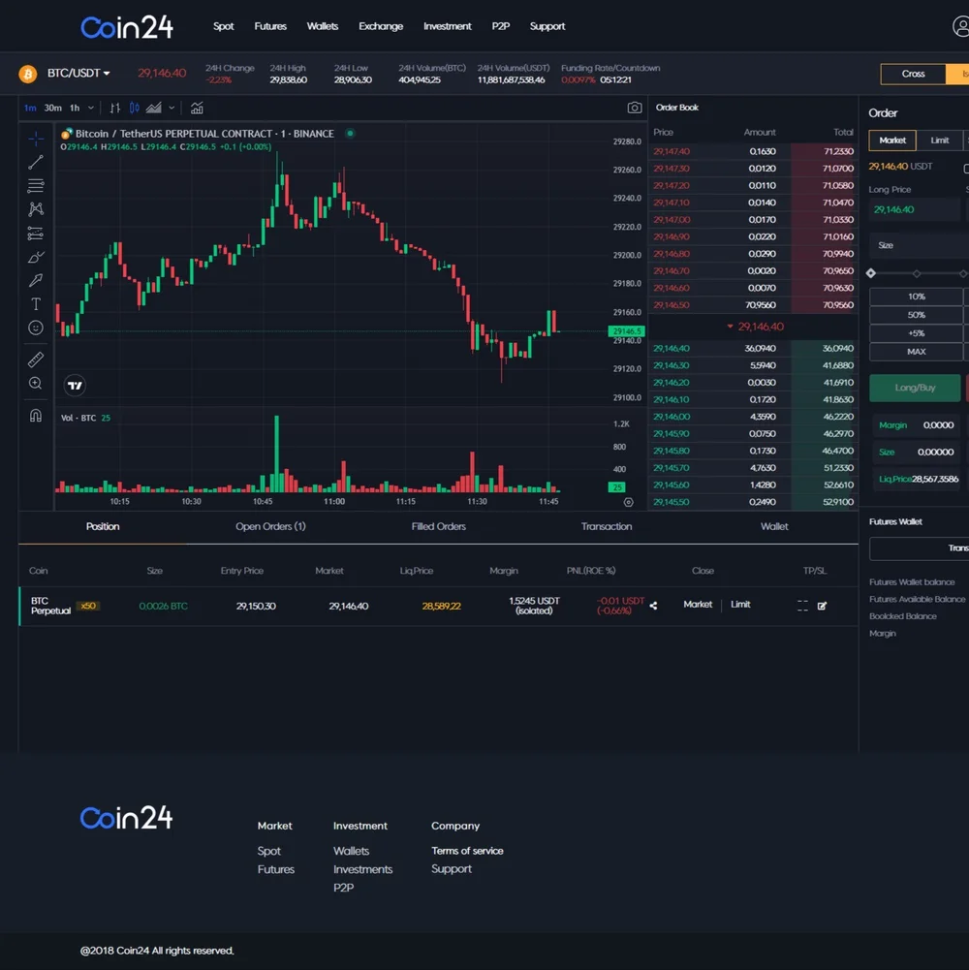This screenshot has height=970, width=969.
Task: Pick the ruler measure tool
Action: click(36, 360)
